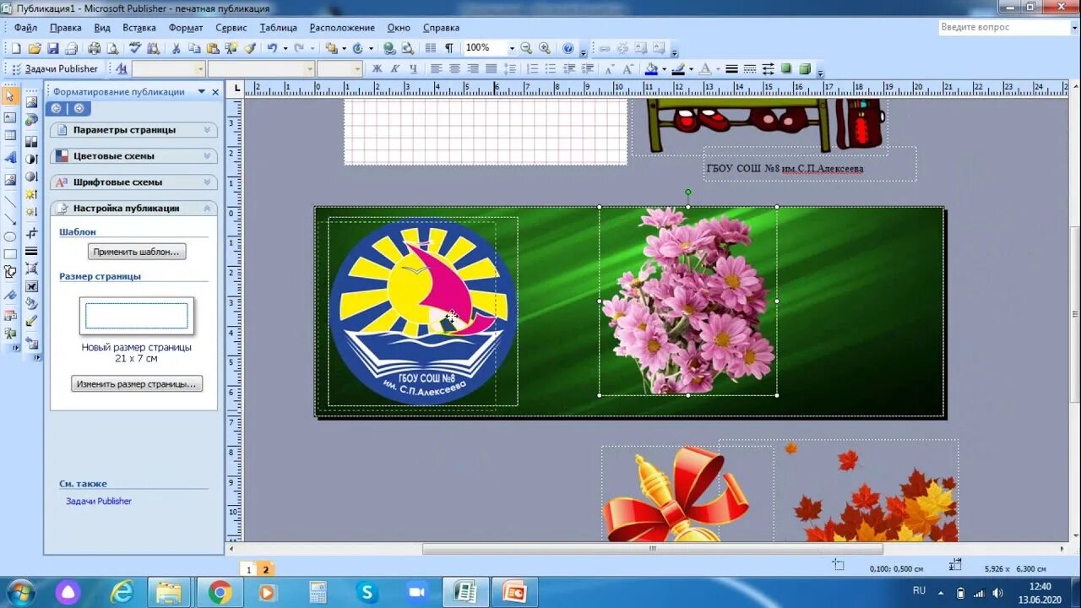Screen dimensions: 1081x608
Task: Click the More Brightness picture button
Action: (x=31, y=194)
